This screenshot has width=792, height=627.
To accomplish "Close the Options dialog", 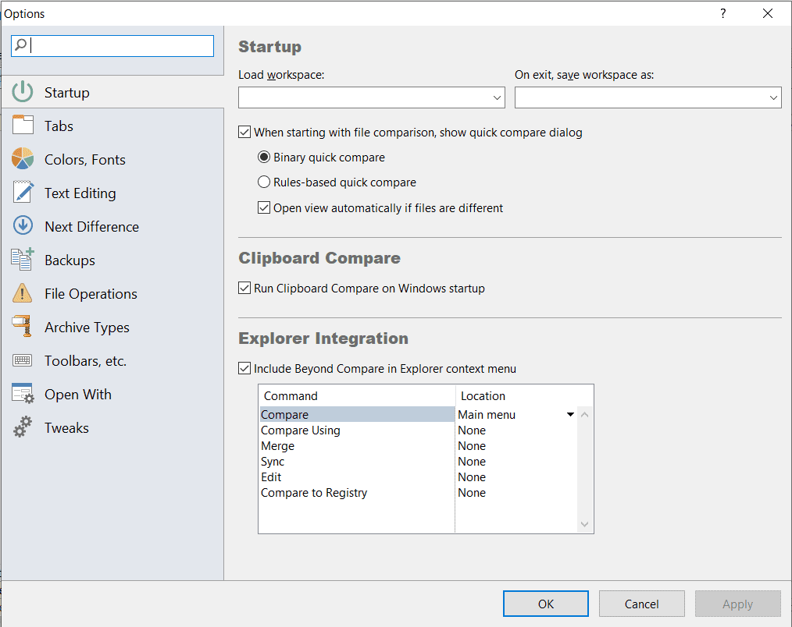I will pos(767,13).
